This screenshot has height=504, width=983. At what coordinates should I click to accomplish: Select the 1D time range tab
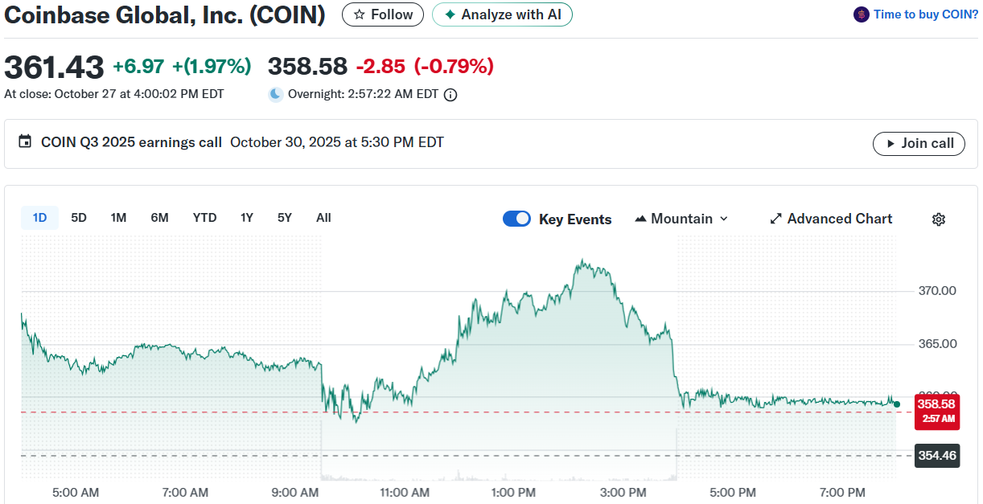[x=39, y=218]
